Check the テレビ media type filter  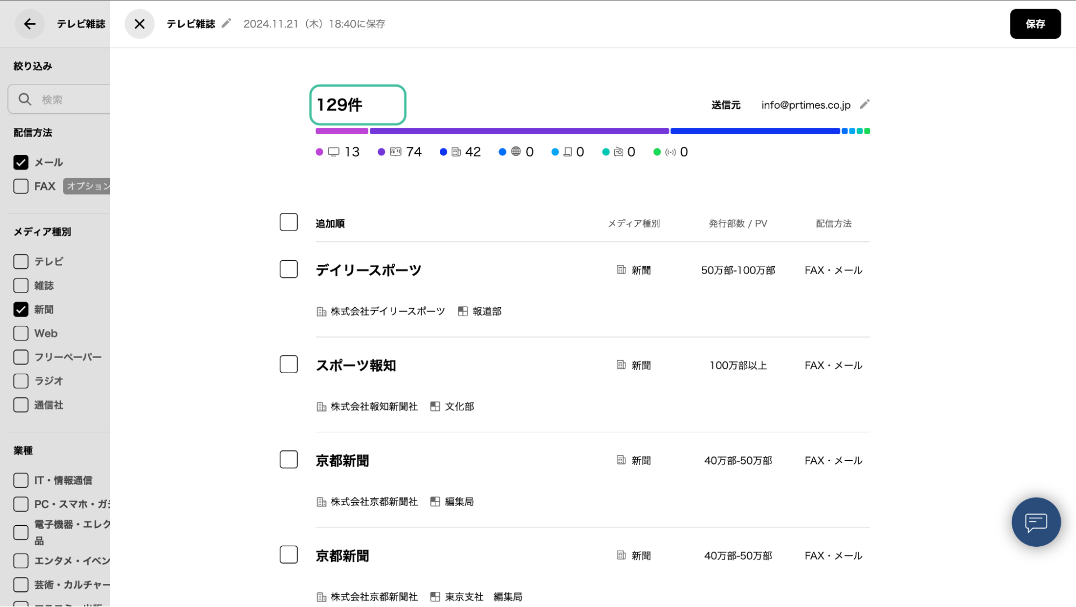(21, 262)
